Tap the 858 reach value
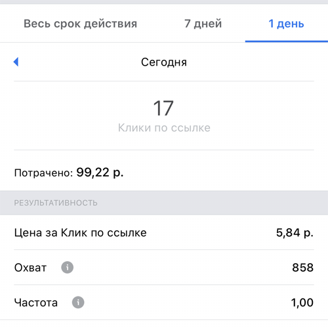 coord(303,268)
